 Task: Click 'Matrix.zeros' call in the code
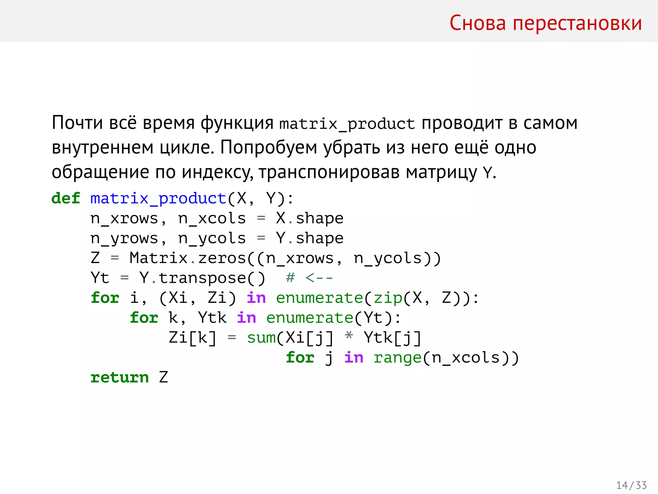pos(188,258)
